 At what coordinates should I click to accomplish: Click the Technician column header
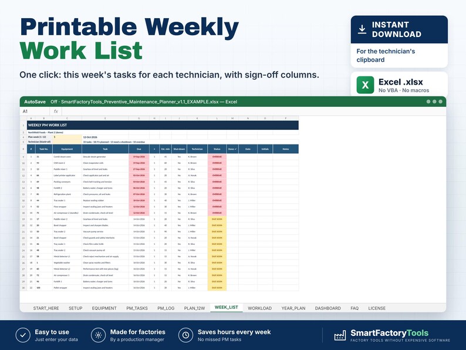pyautogui.click(x=197, y=149)
